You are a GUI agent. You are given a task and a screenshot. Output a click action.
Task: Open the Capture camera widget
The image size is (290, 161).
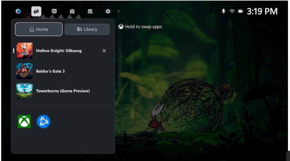pyautogui.click(x=72, y=11)
